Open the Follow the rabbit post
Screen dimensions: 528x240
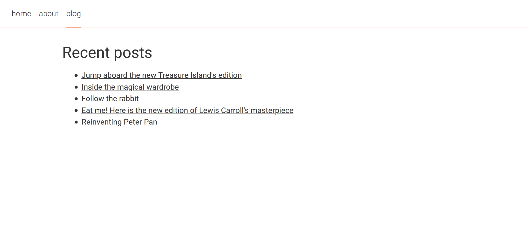[110, 98]
